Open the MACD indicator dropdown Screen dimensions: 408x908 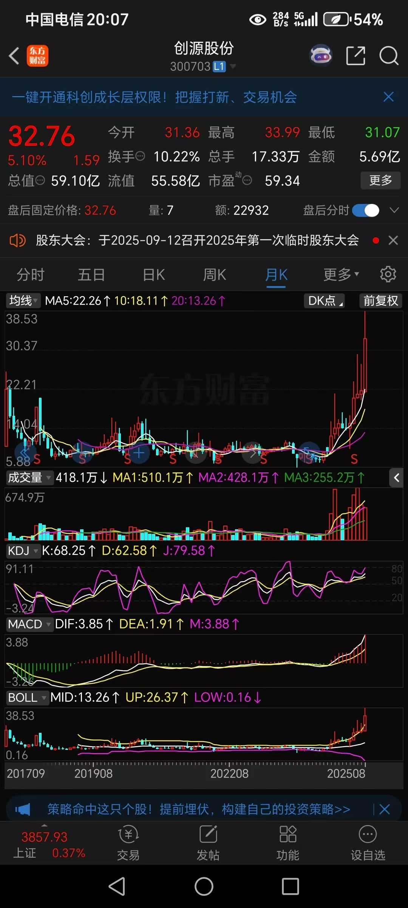[x=29, y=624]
